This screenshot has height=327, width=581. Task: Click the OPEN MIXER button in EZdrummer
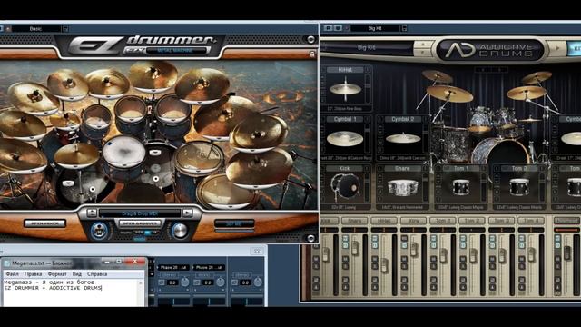(x=44, y=223)
